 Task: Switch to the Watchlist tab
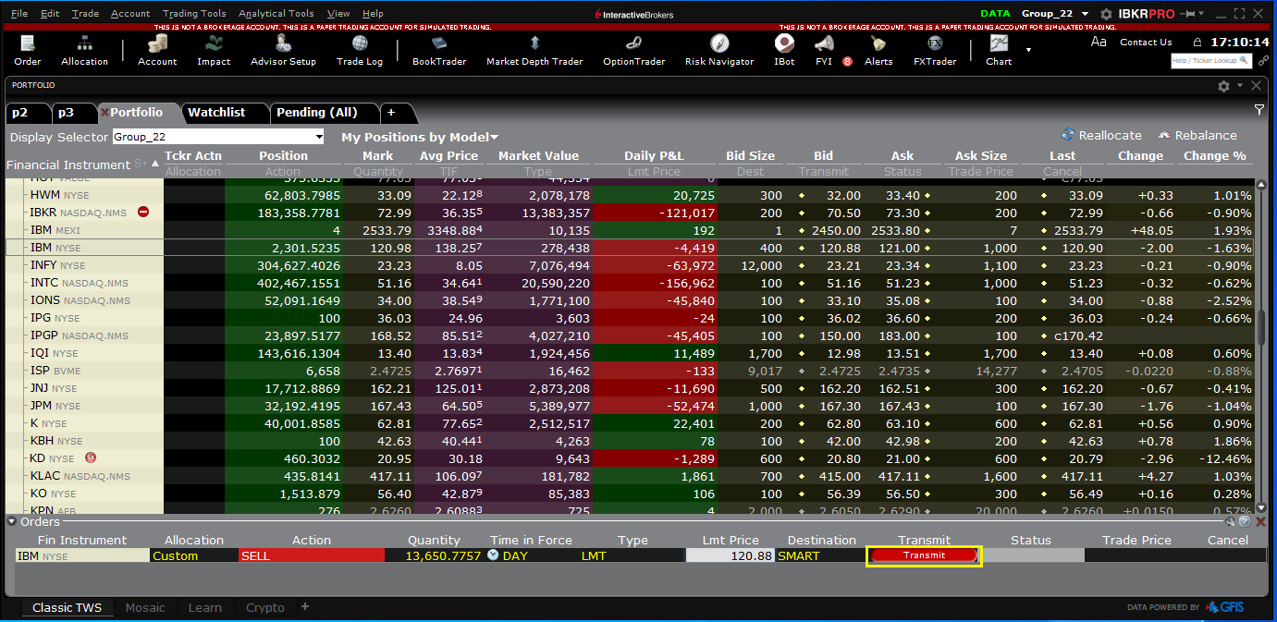coord(216,112)
